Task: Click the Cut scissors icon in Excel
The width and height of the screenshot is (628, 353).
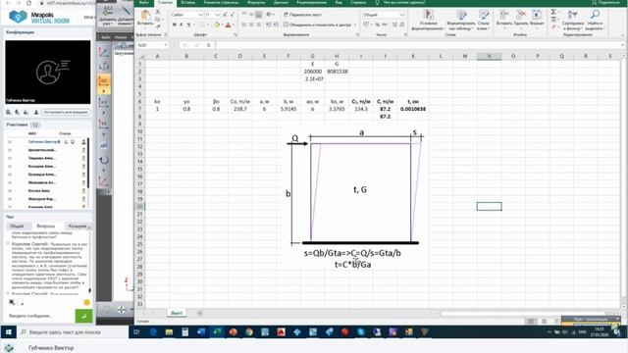Action: pos(158,13)
